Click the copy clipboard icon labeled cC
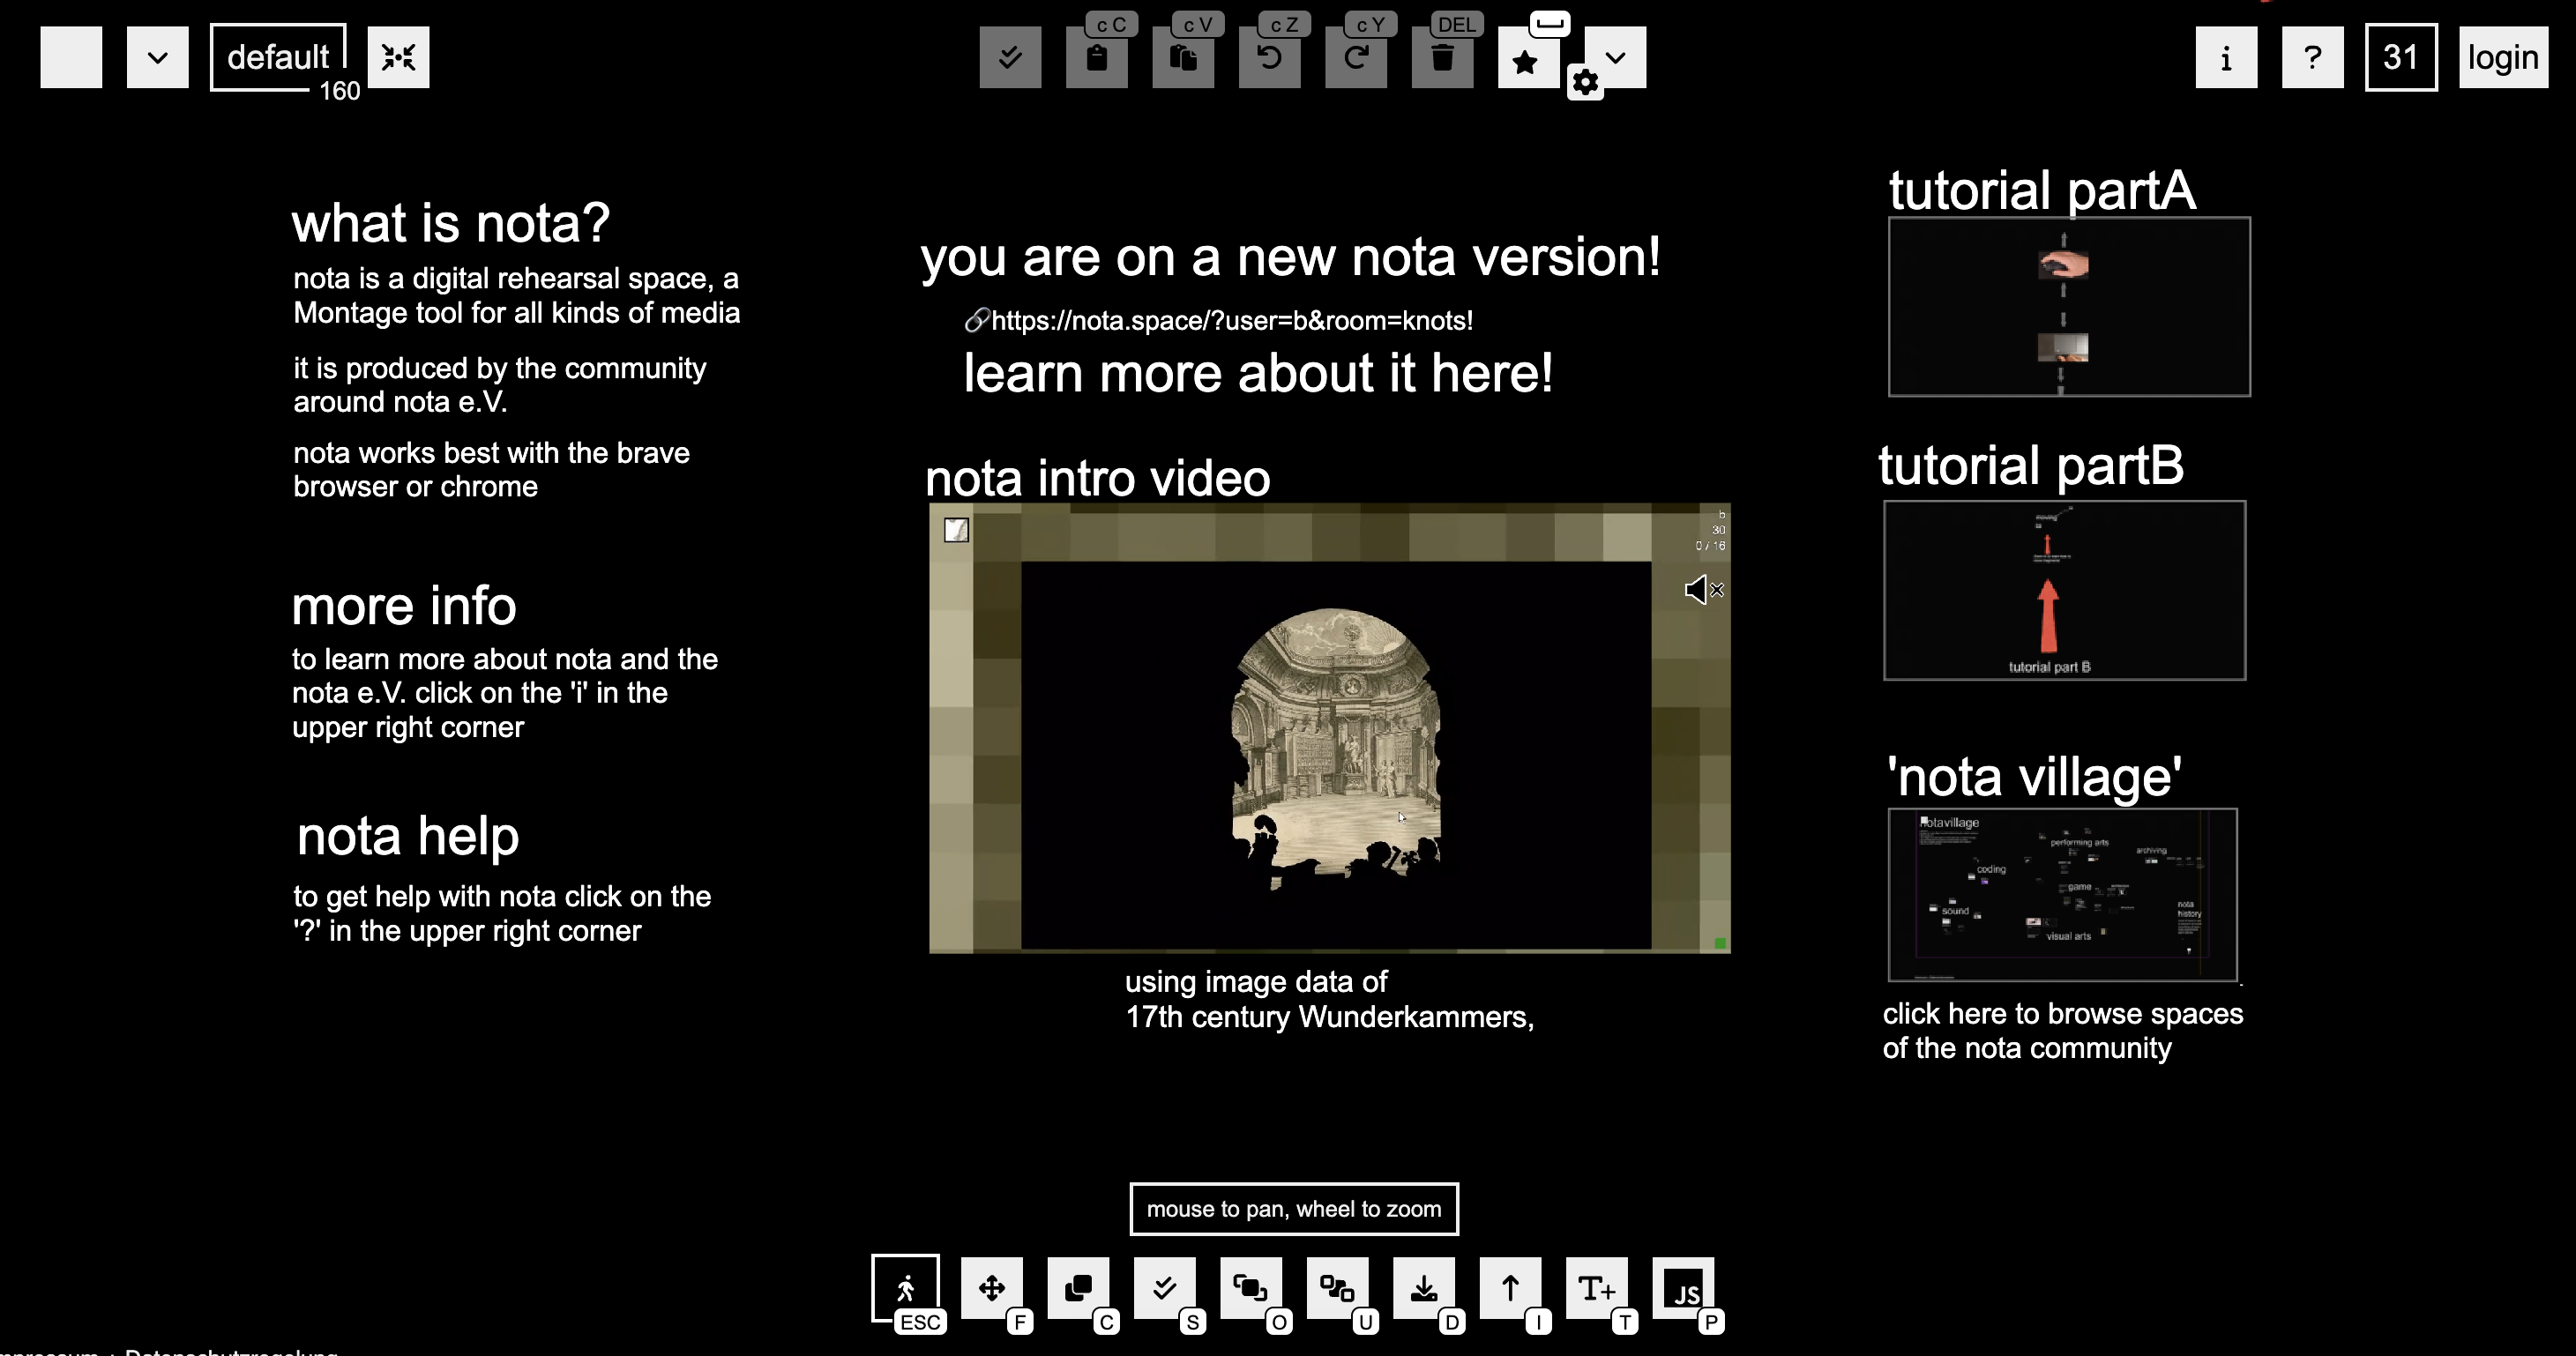This screenshot has height=1356, width=2576. (x=1097, y=57)
